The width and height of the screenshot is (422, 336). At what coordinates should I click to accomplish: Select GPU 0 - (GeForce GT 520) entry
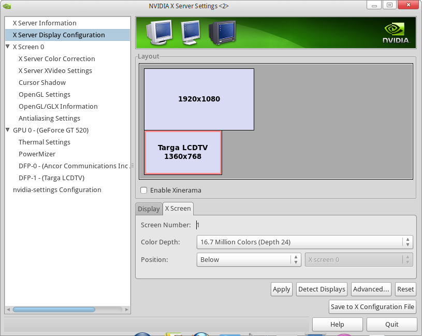(51, 130)
